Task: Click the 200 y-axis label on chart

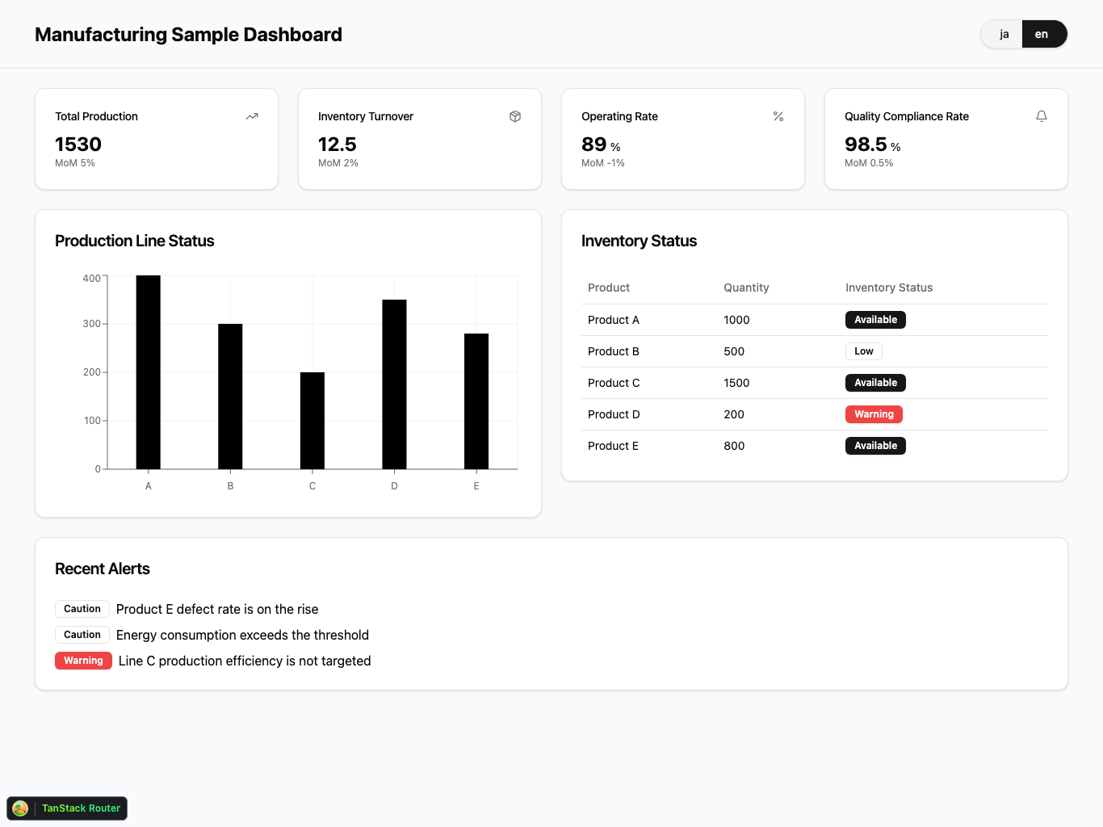Action: tap(92, 372)
